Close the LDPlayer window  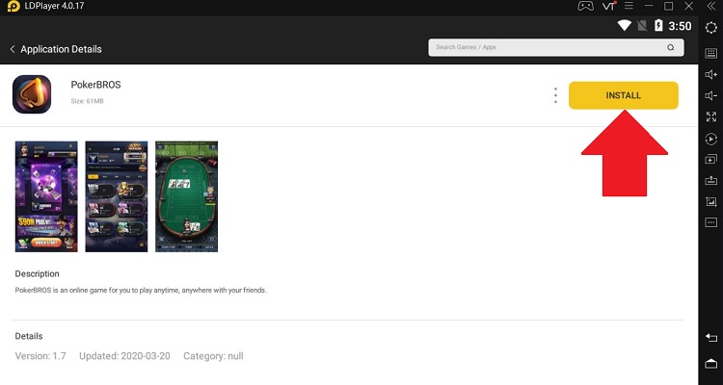point(689,6)
